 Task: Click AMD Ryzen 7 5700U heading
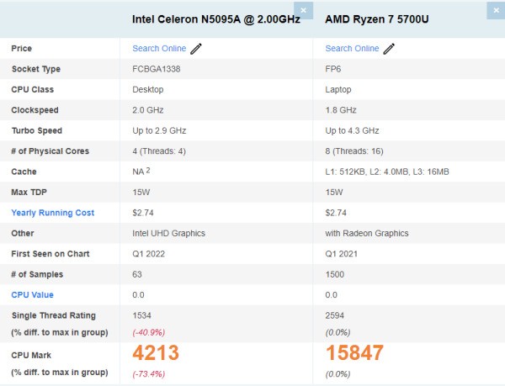377,19
